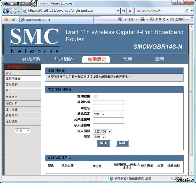Click the browser Back arrow button

point(6,11)
